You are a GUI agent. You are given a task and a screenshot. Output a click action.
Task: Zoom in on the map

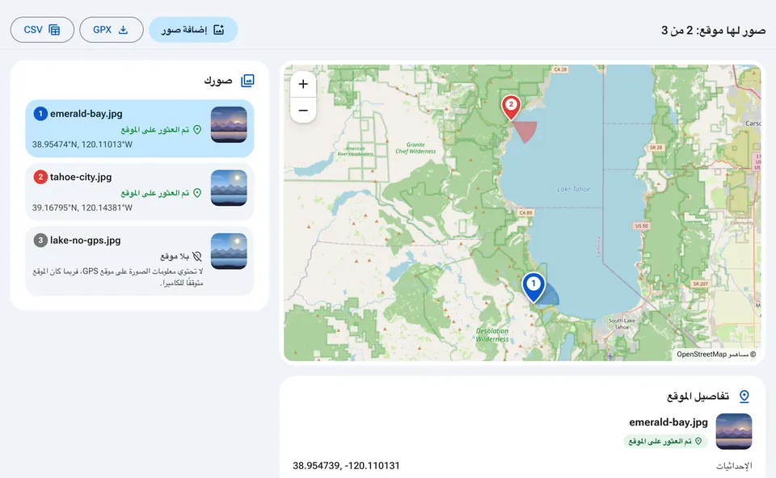(303, 84)
